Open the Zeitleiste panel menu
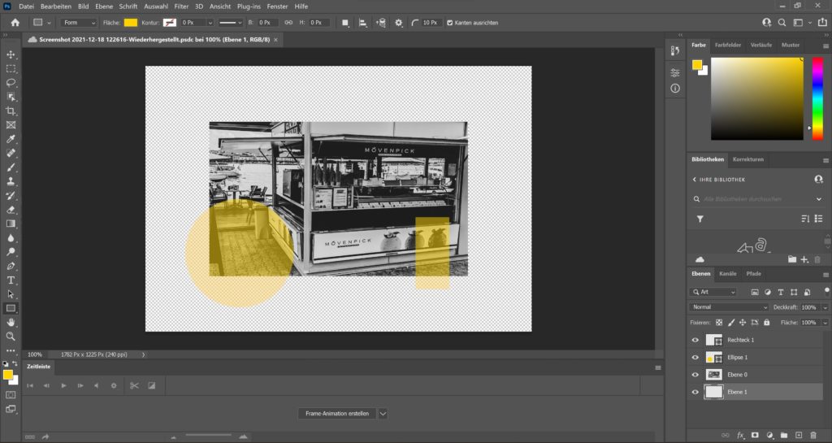 [x=658, y=367]
